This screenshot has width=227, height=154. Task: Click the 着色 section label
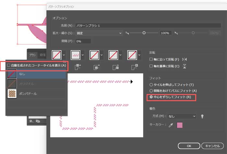click(x=152, y=109)
